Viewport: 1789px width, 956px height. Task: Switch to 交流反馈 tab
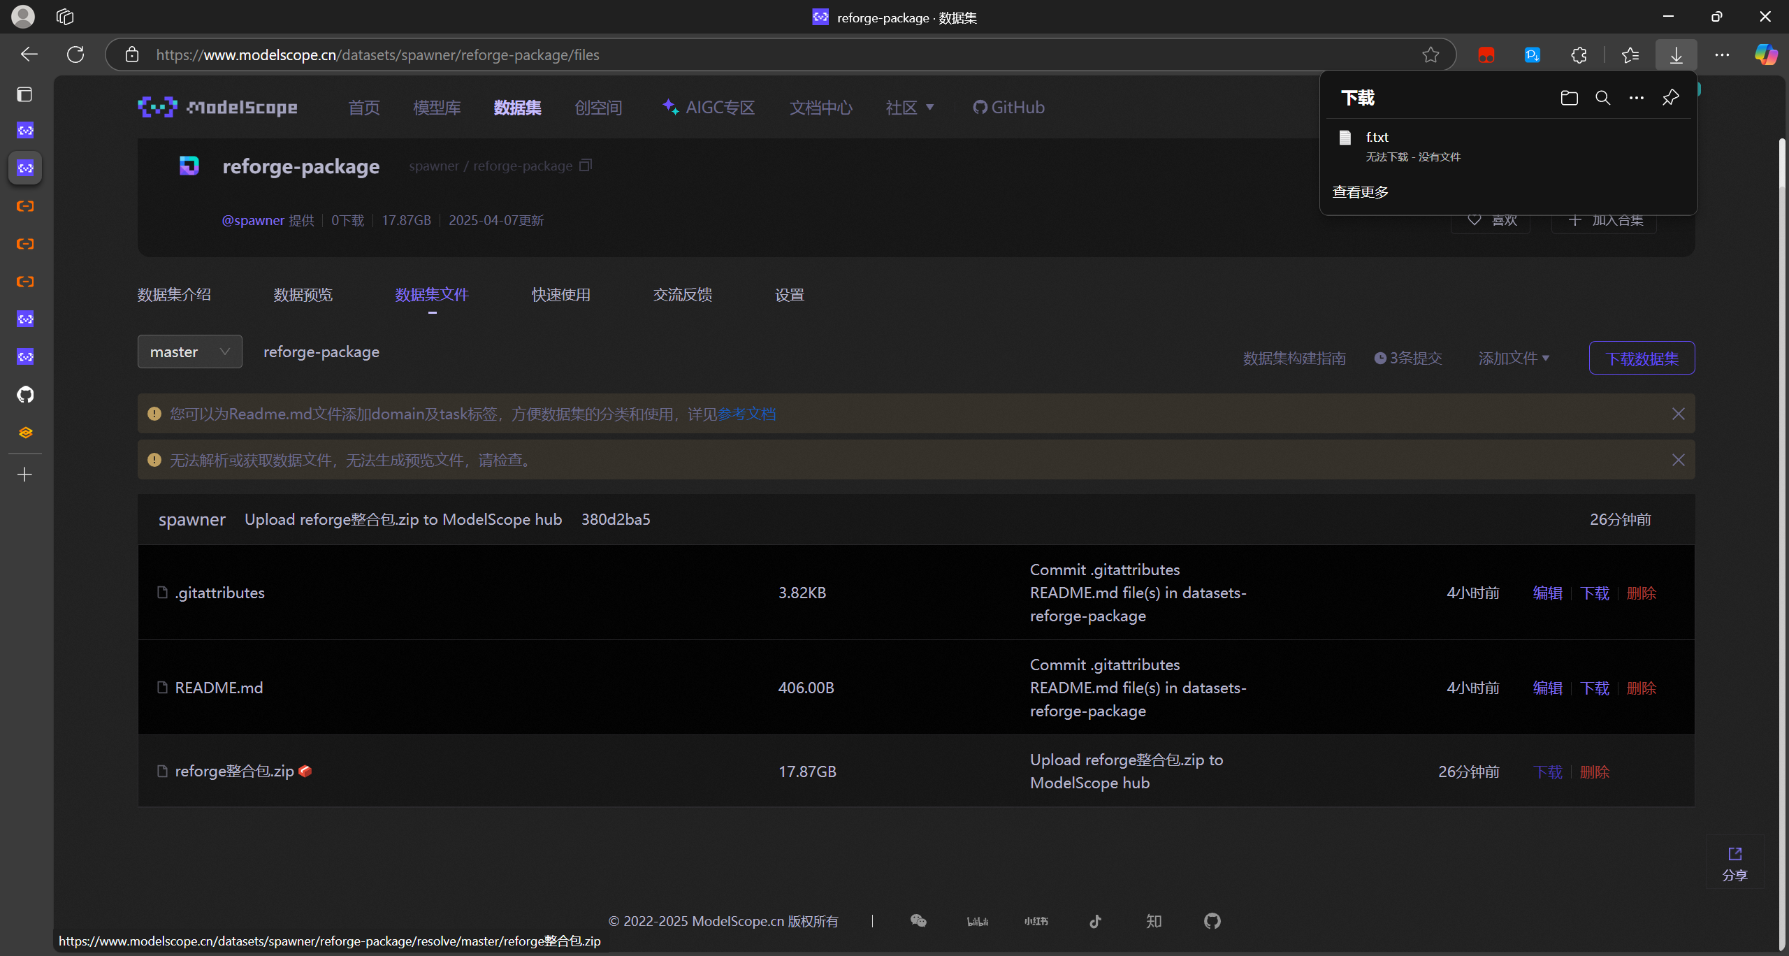click(683, 295)
